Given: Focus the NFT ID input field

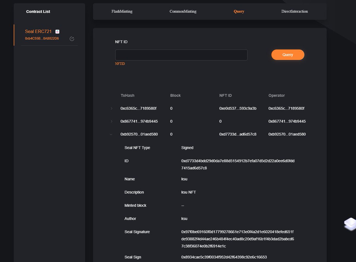Looking at the screenshot, I should 181,55.
